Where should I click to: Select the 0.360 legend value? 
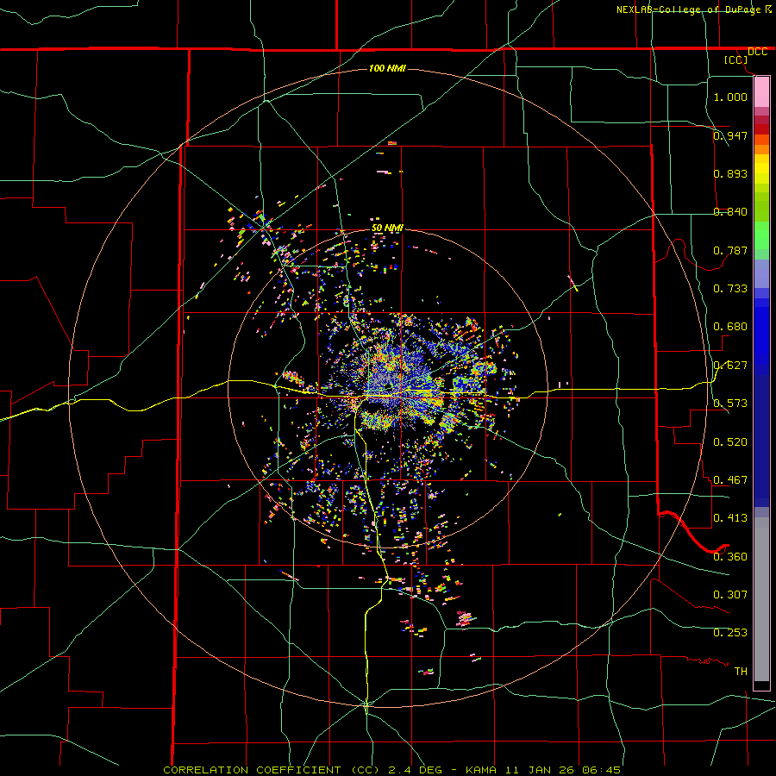[730, 556]
